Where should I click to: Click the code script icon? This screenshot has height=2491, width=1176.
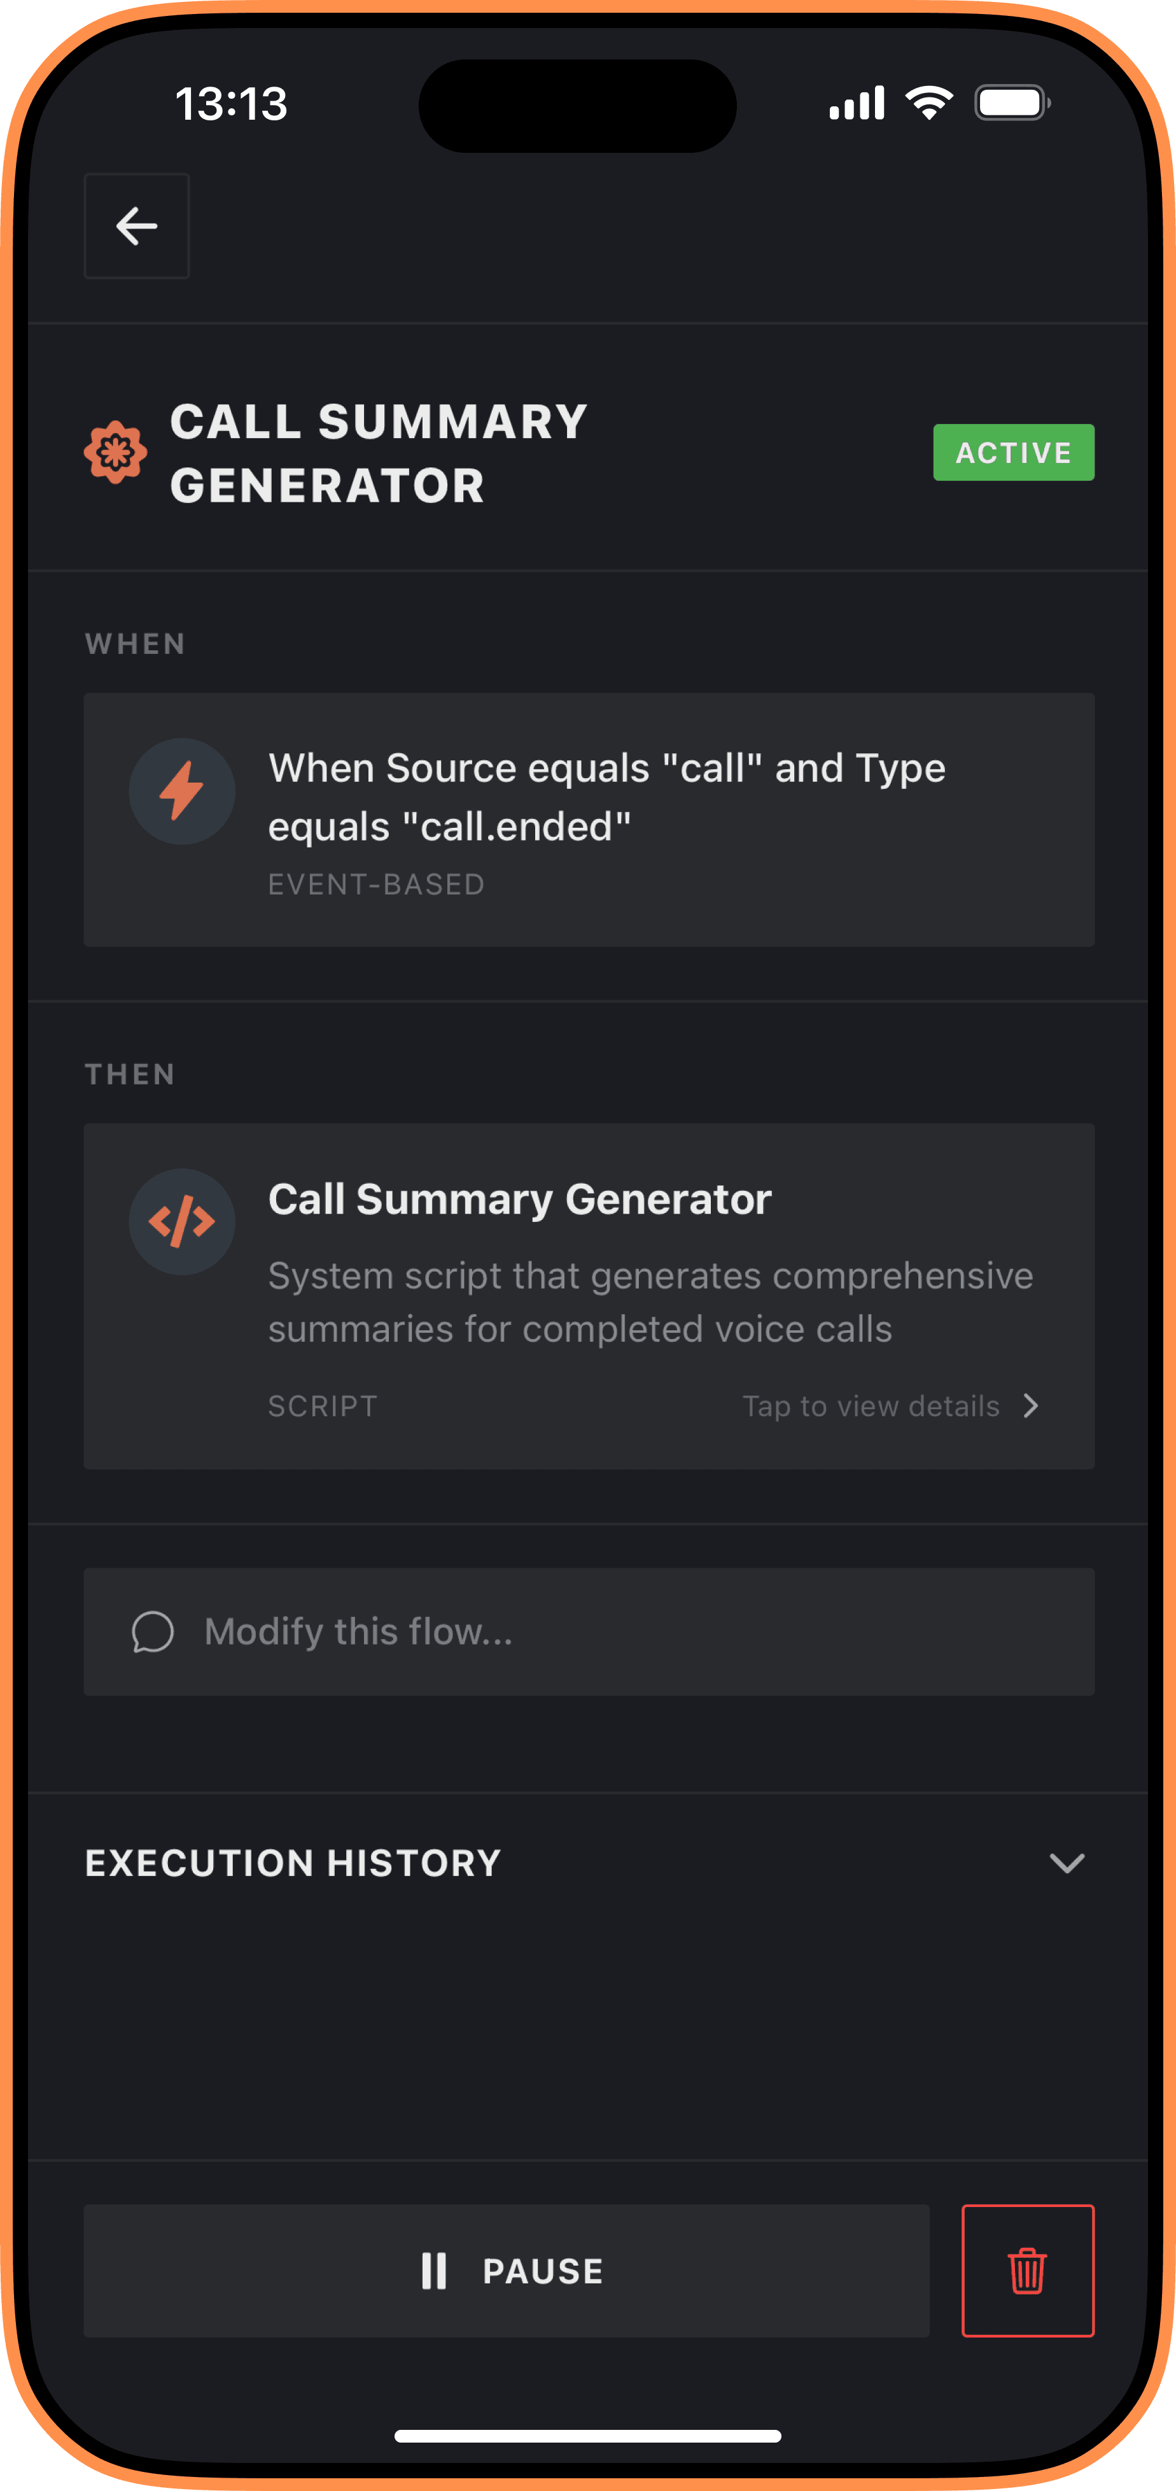(x=181, y=1221)
